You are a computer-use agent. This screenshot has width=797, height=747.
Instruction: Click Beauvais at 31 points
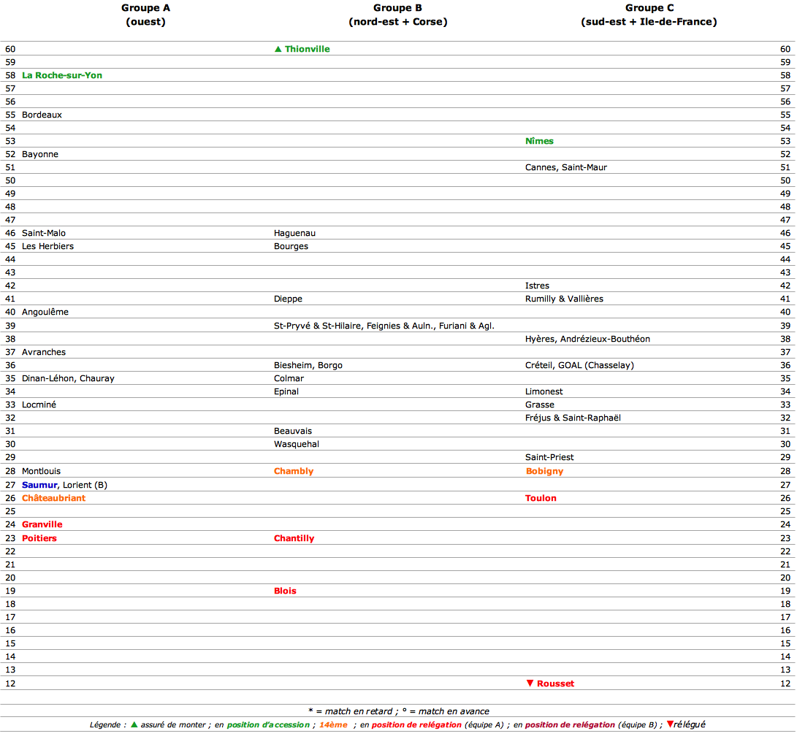[x=293, y=432]
